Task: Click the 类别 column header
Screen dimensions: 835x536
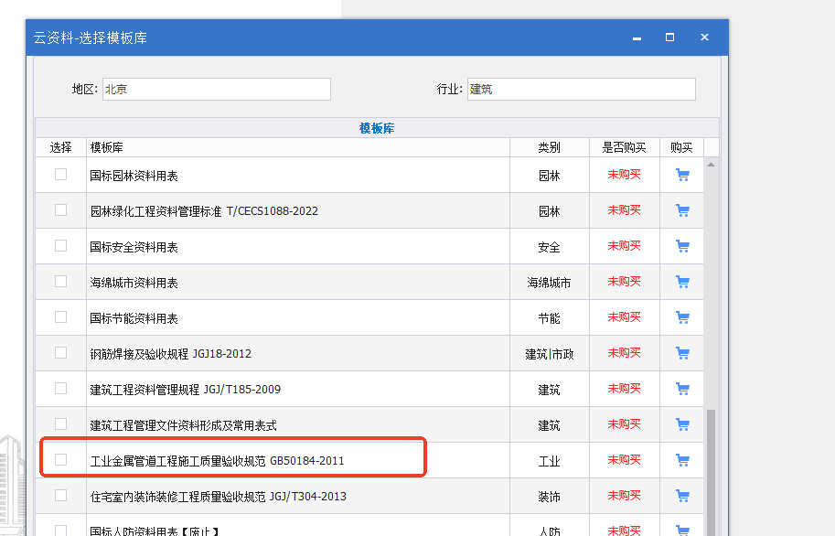Action: point(549,147)
